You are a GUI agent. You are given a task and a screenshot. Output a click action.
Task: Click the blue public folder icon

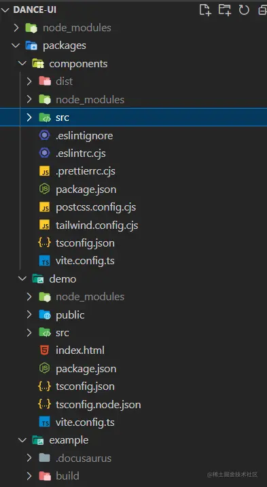(45, 314)
